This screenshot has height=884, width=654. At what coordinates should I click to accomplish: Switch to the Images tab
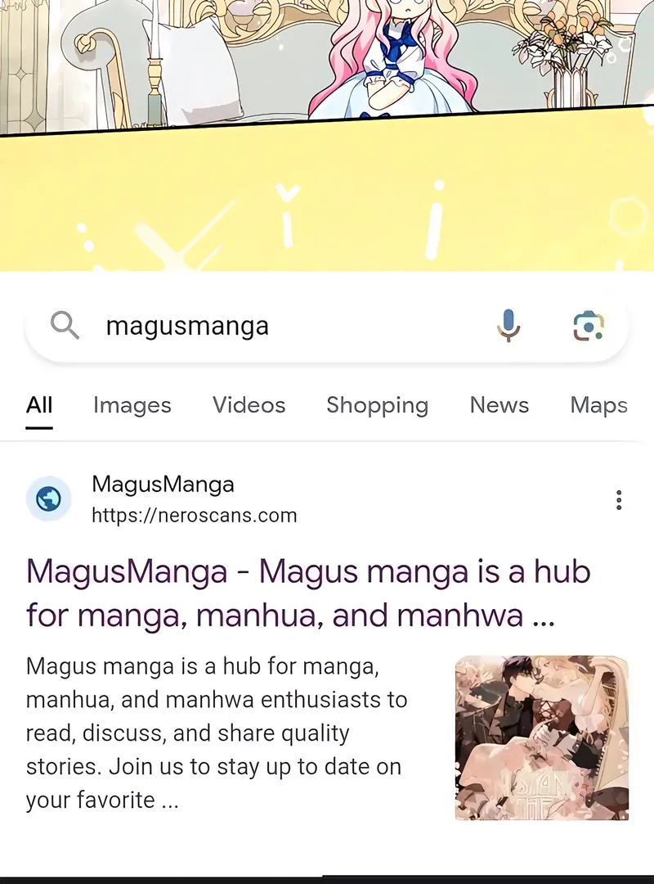(x=132, y=405)
